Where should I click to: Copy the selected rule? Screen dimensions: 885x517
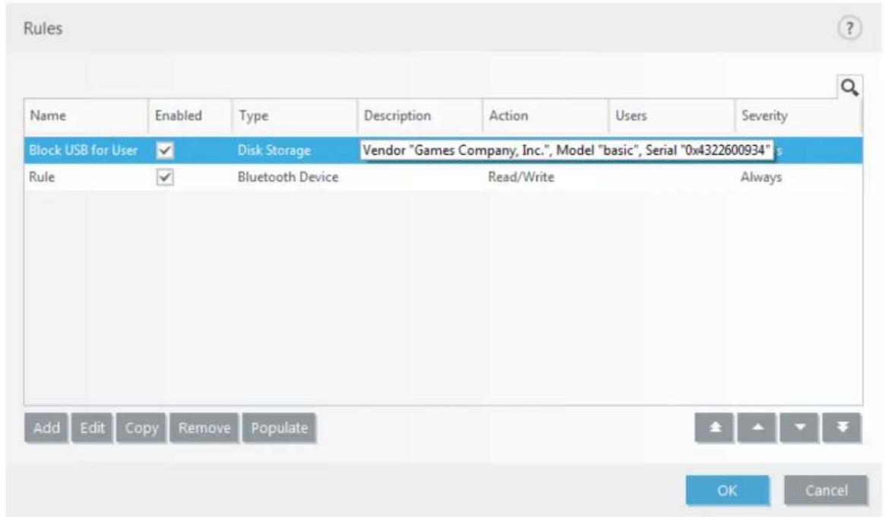coord(141,428)
